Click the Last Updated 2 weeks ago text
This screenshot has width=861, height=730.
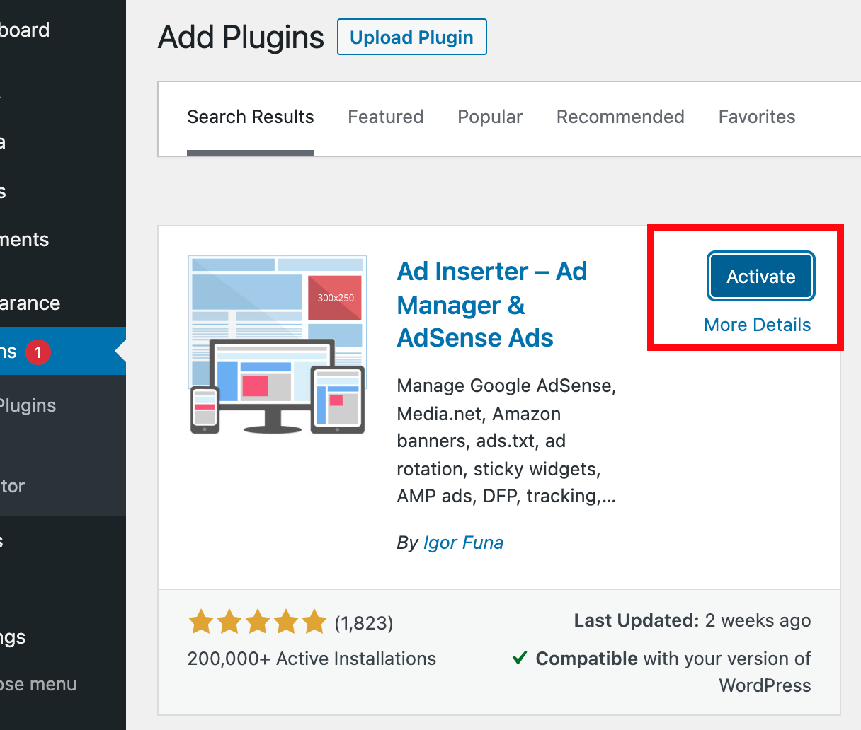692,621
